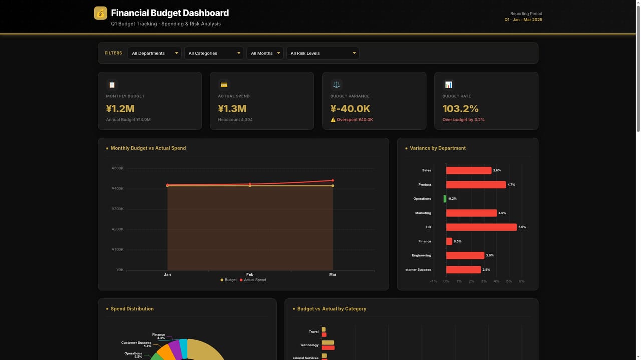Click the 'Financial Budget Dashboard' title
Viewport: 641px width, 360px height.
coord(170,13)
